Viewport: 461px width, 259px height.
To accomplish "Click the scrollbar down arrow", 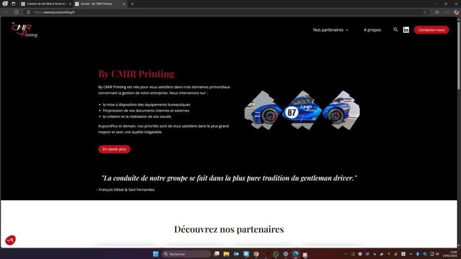I will click(459, 246).
